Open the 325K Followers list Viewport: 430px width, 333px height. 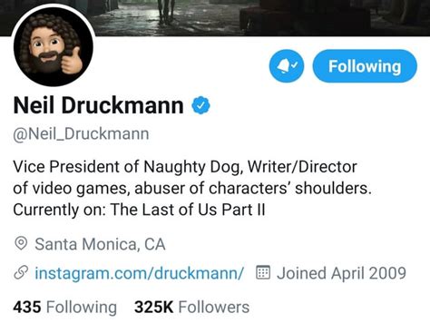pos(191,308)
